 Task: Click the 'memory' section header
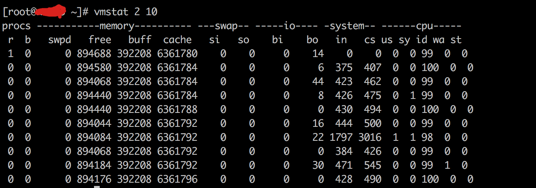tap(117, 26)
